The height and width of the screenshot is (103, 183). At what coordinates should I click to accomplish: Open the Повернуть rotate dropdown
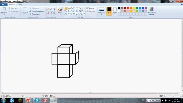click(35, 14)
